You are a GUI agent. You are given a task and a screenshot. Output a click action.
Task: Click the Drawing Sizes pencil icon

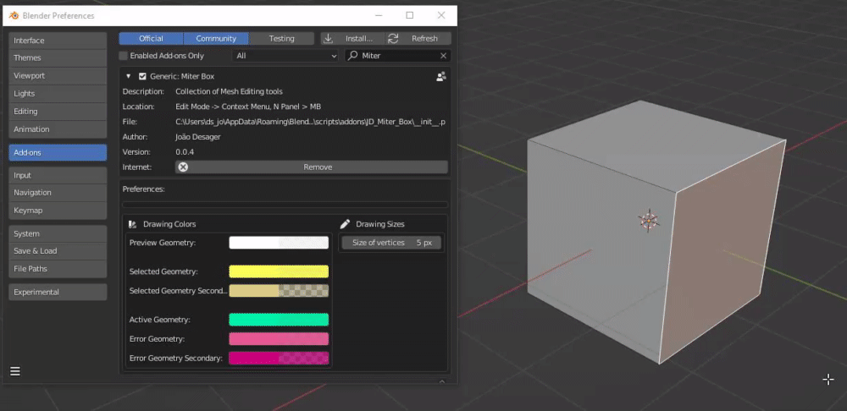pos(346,224)
